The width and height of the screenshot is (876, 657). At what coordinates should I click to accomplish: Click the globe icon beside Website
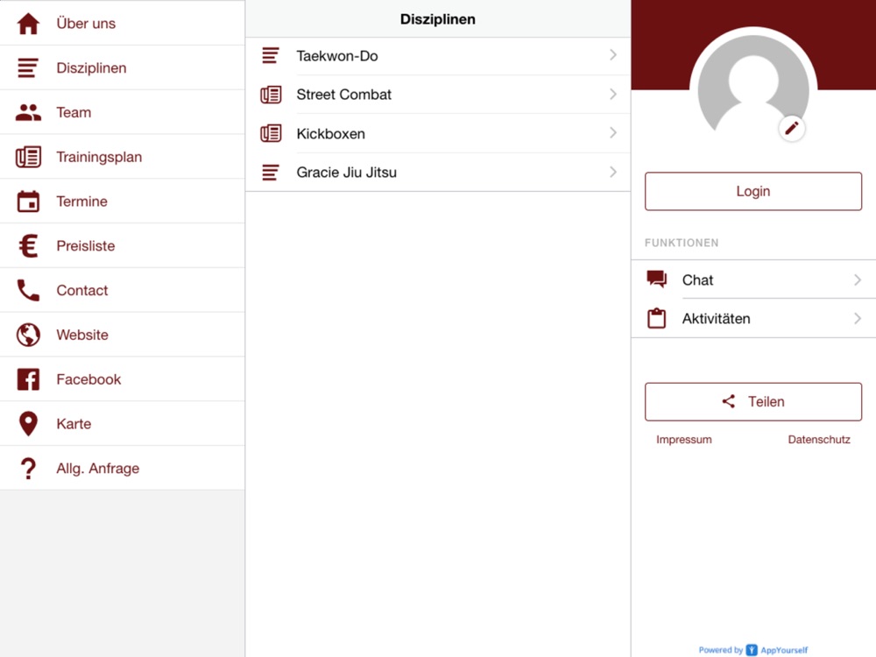click(29, 335)
